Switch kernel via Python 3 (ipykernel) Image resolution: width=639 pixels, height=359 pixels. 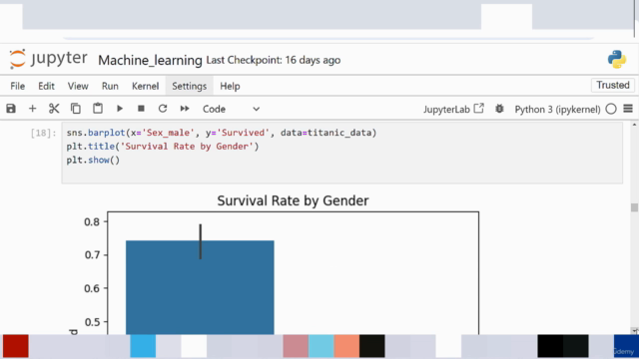(x=557, y=110)
